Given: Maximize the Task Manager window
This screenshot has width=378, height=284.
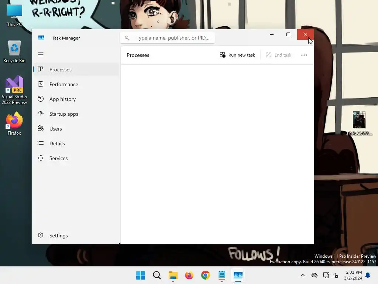Looking at the screenshot, I should click(x=288, y=34).
